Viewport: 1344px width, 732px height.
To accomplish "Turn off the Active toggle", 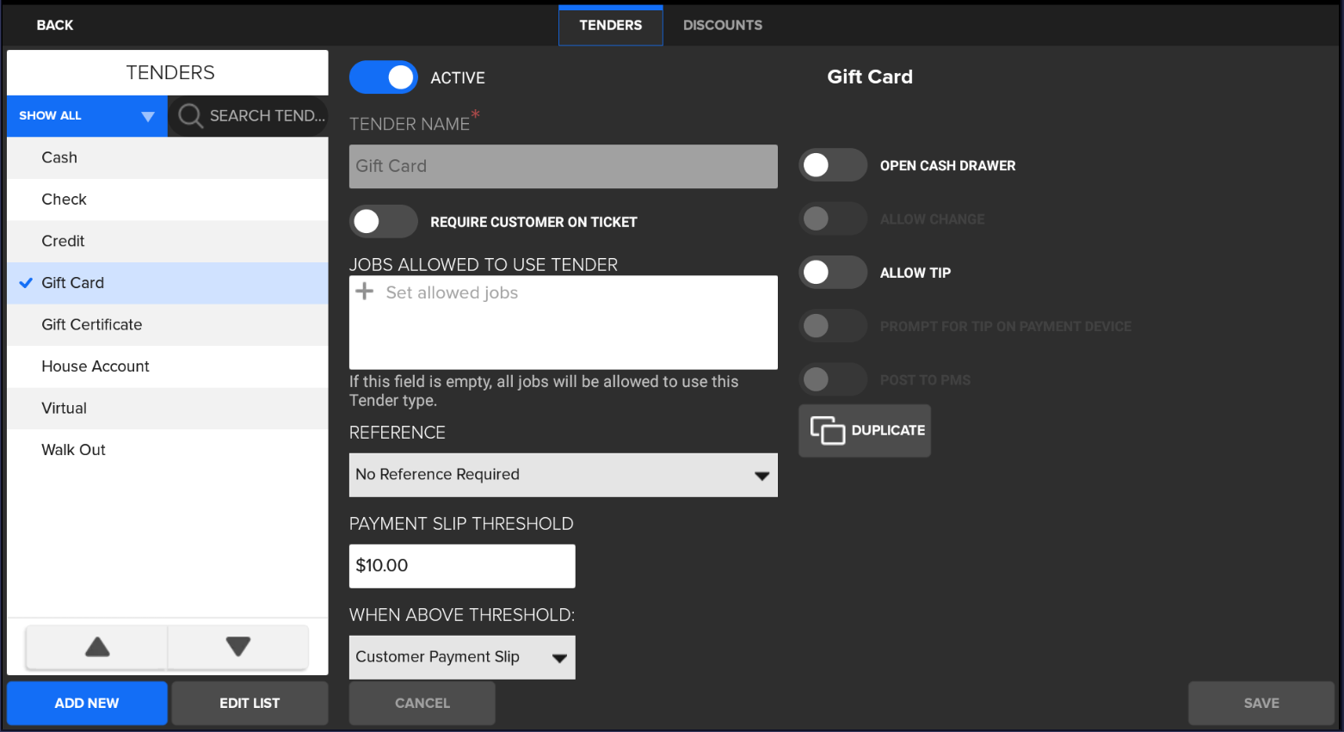I will coord(384,77).
